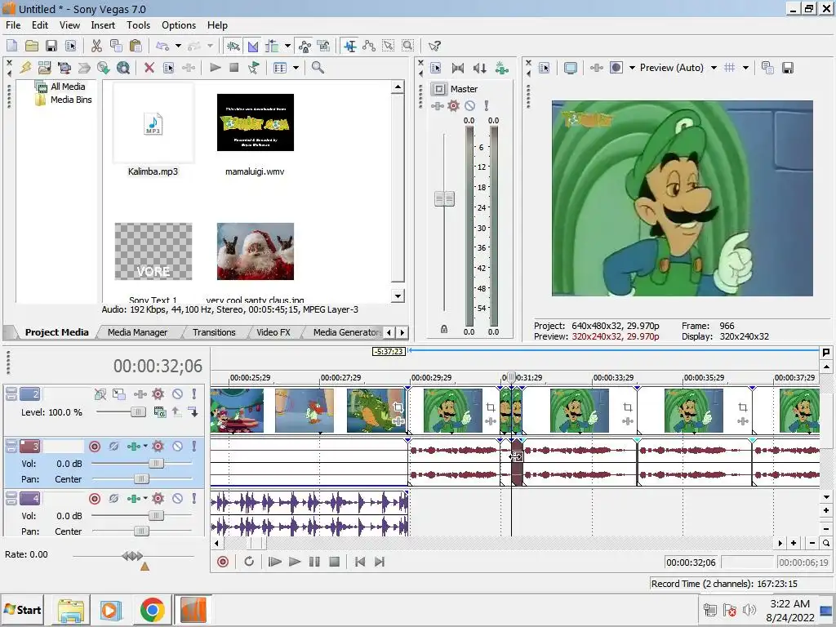Image resolution: width=836 pixels, height=627 pixels.
Task: Click the What's This help icon
Action: click(x=434, y=46)
